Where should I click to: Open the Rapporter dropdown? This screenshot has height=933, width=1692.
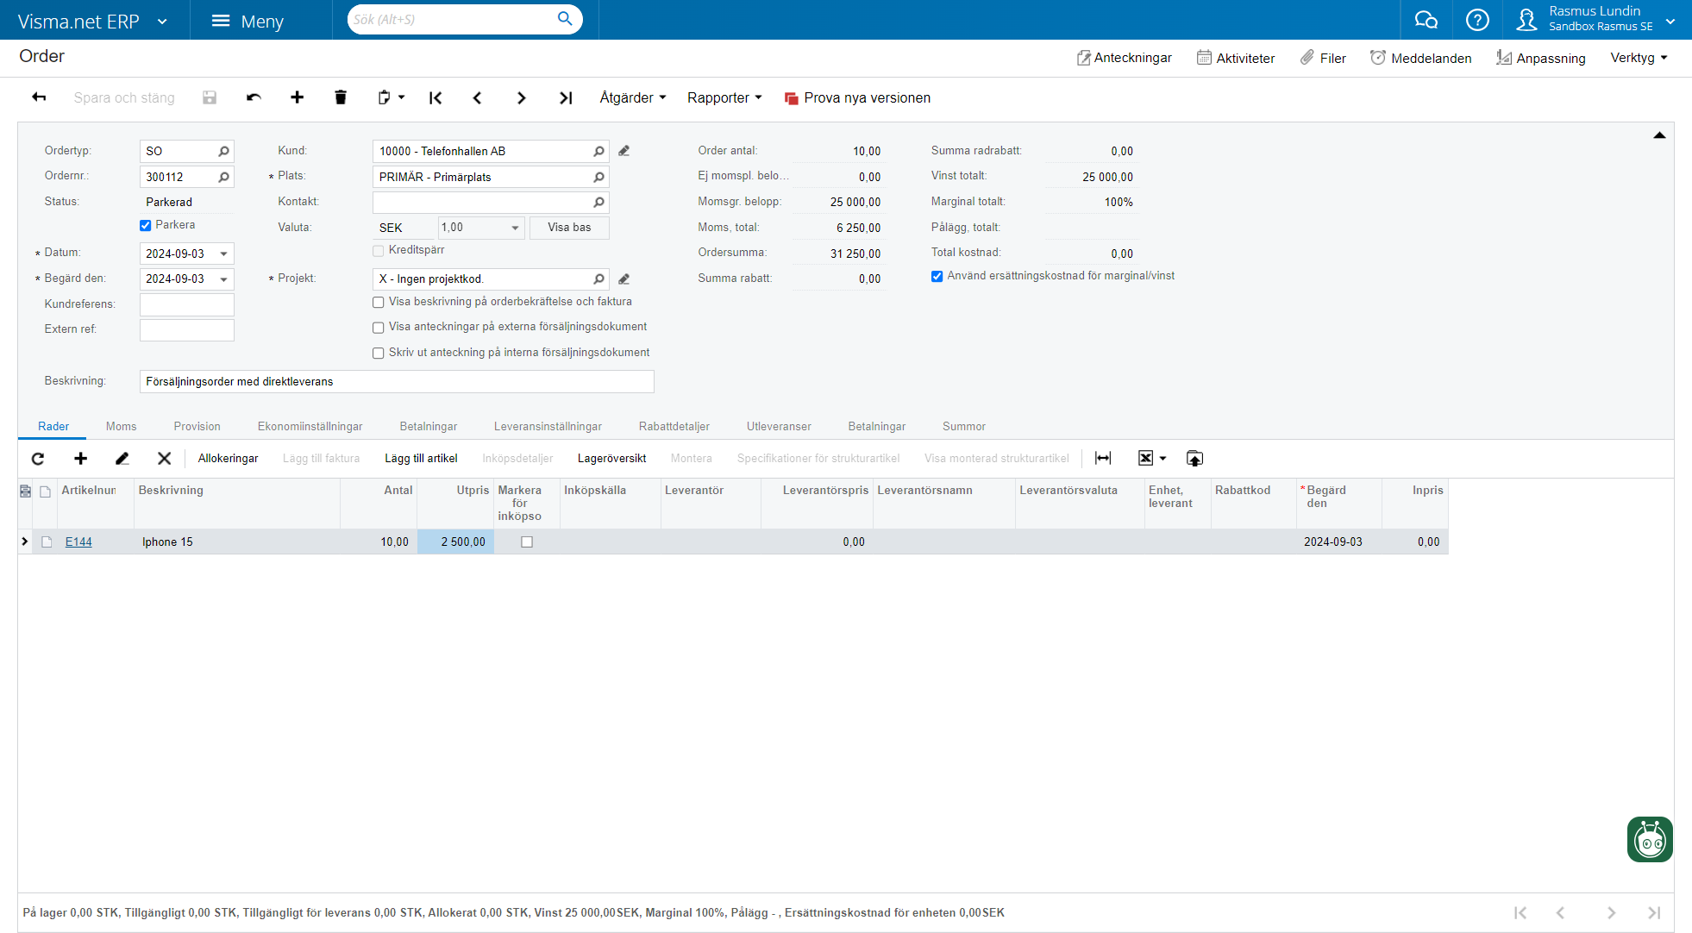[x=724, y=97]
